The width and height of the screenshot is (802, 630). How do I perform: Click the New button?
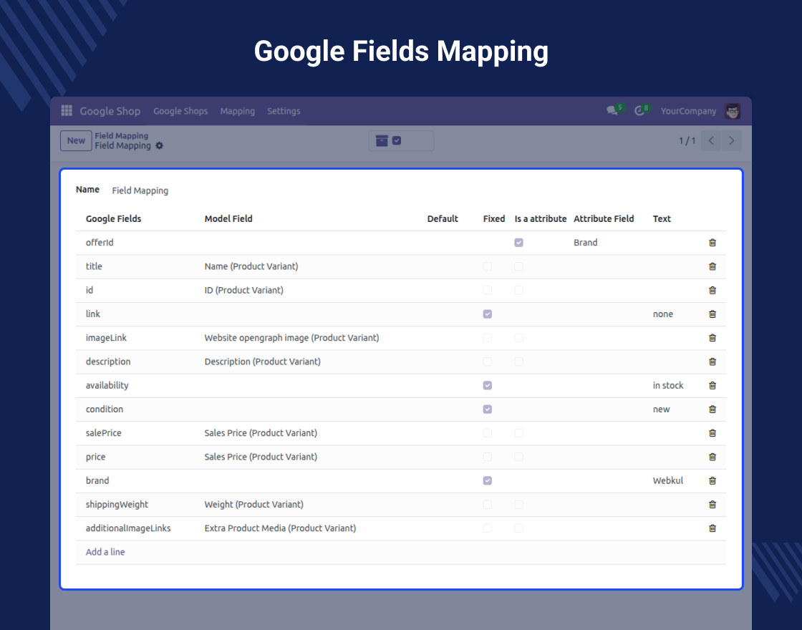click(x=76, y=140)
